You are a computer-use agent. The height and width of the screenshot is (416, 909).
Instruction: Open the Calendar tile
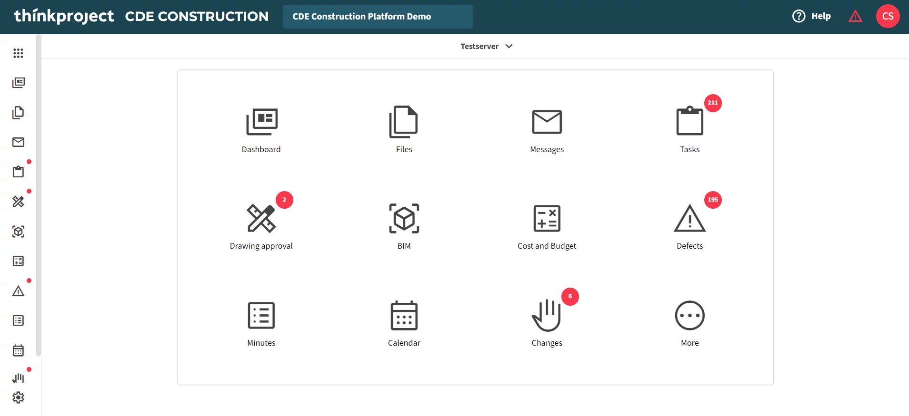tap(404, 323)
